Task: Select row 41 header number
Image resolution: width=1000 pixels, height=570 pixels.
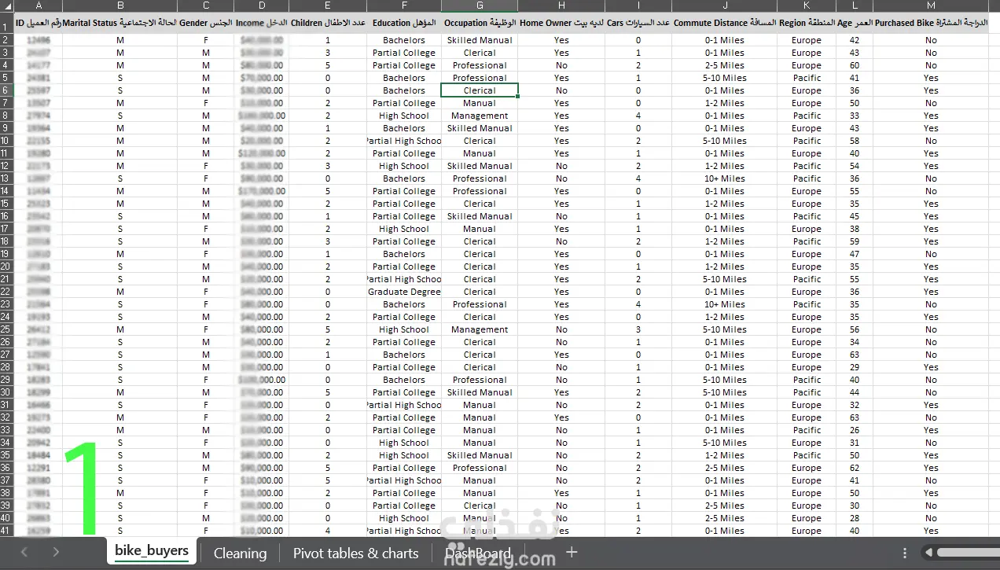Action: click(7, 531)
